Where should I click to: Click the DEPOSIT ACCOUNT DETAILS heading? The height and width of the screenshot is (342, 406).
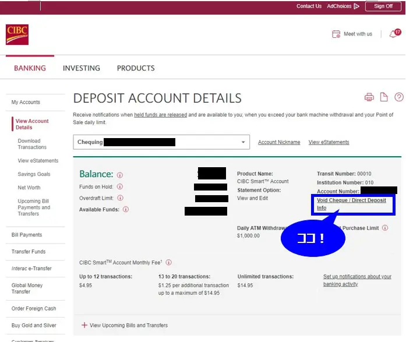pos(157,98)
